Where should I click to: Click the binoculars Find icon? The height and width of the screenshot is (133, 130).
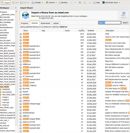(80, 3)
